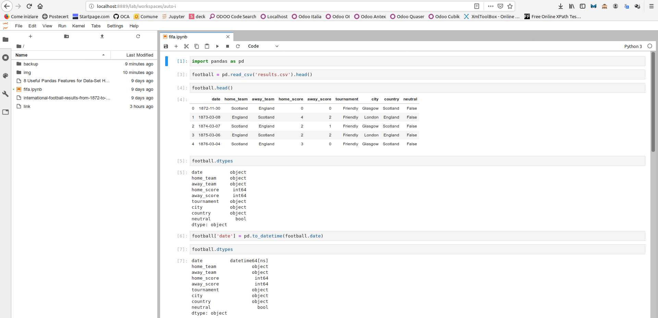The width and height of the screenshot is (658, 318).
Task: Go back in browser history
Action: point(7,6)
